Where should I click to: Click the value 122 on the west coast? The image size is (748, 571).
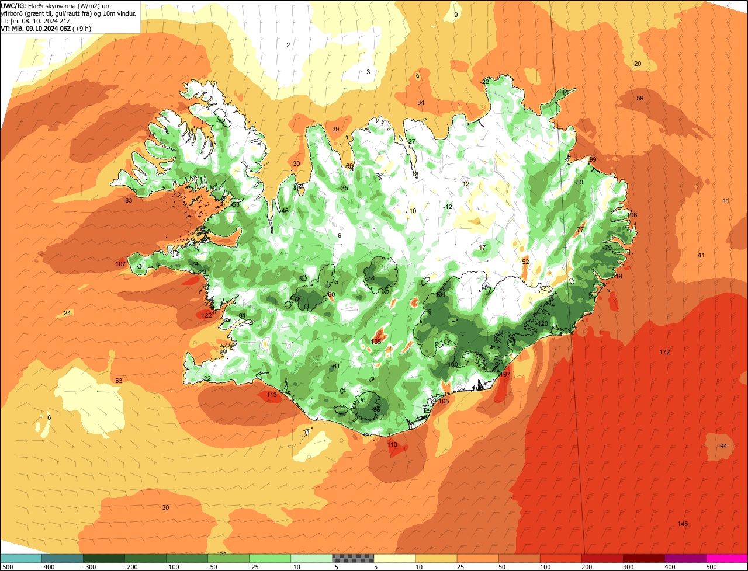pyautogui.click(x=206, y=315)
